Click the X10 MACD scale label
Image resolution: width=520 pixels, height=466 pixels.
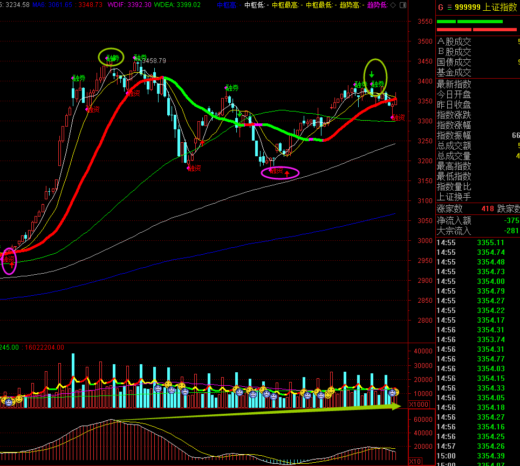point(415,461)
